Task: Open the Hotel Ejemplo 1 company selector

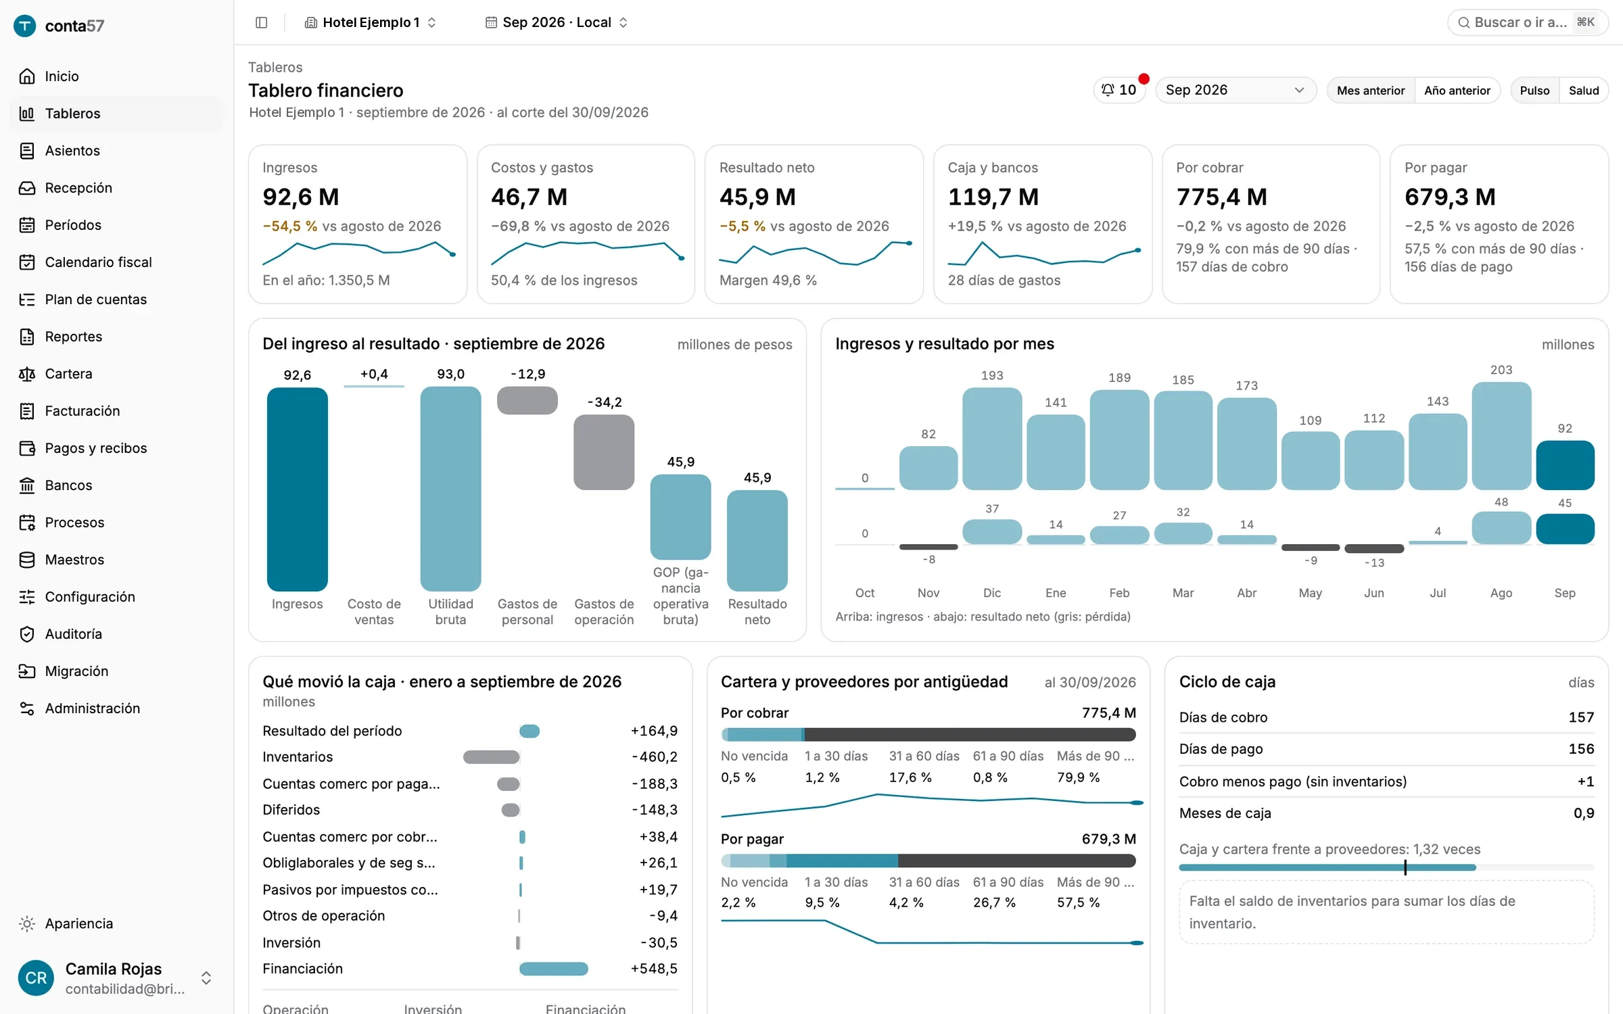Action: [371, 22]
